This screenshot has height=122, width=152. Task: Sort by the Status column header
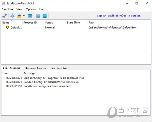pos(49,23)
